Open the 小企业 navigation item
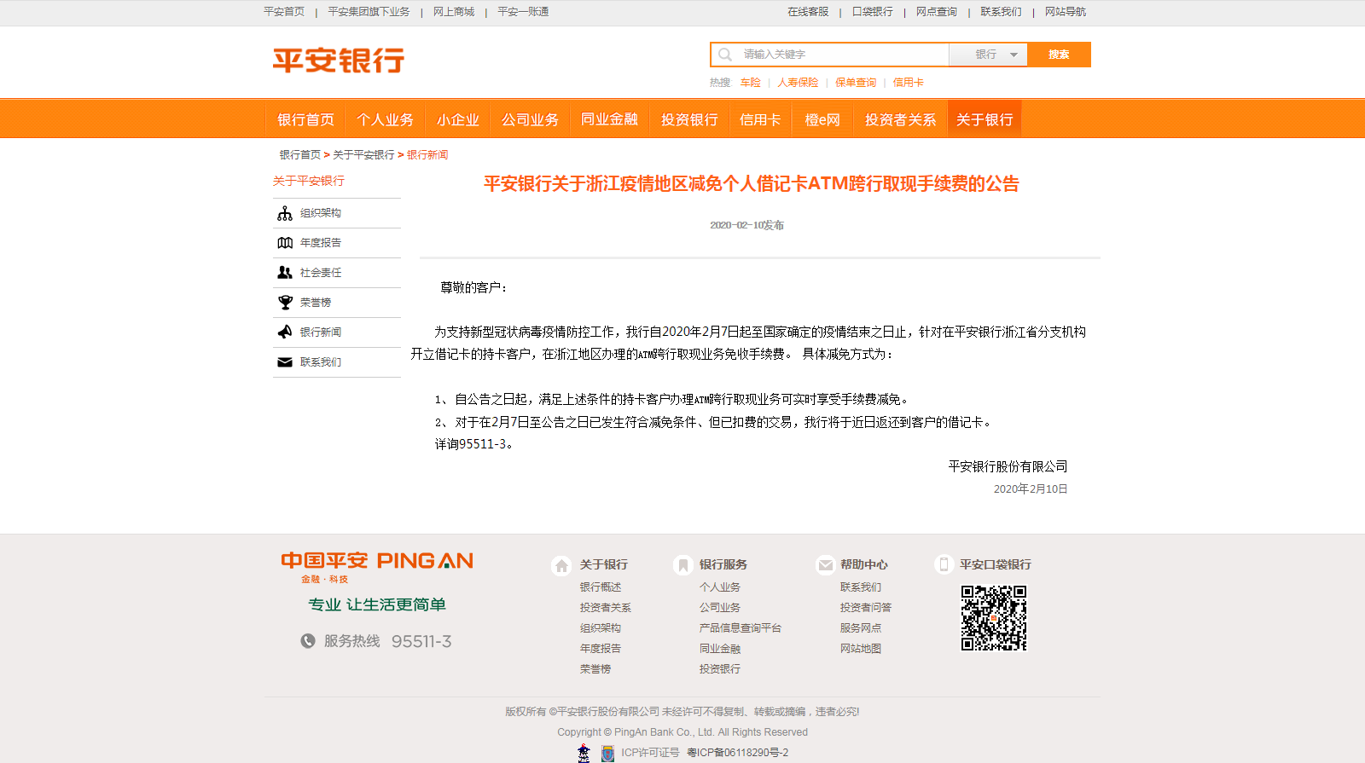Image resolution: width=1365 pixels, height=763 pixels. pyautogui.click(x=458, y=119)
